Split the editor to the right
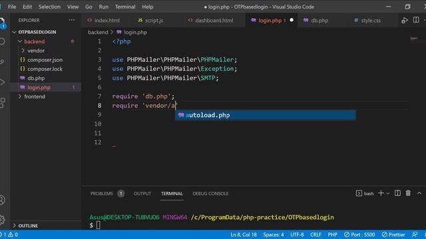The height and width of the screenshot is (239, 426). 416,20
